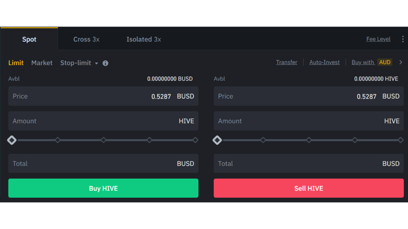The width and height of the screenshot is (408, 229).
Task: Click the available 0.00000000 BUSD balance
Action: [x=170, y=79]
